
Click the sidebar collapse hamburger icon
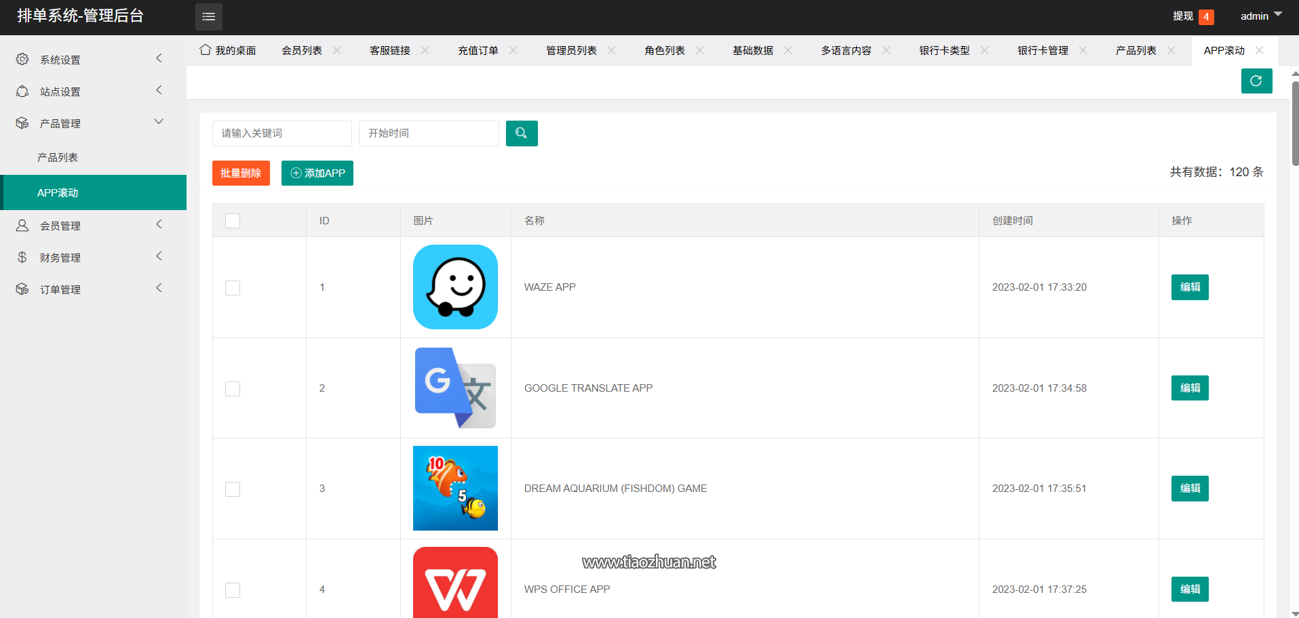click(x=208, y=17)
